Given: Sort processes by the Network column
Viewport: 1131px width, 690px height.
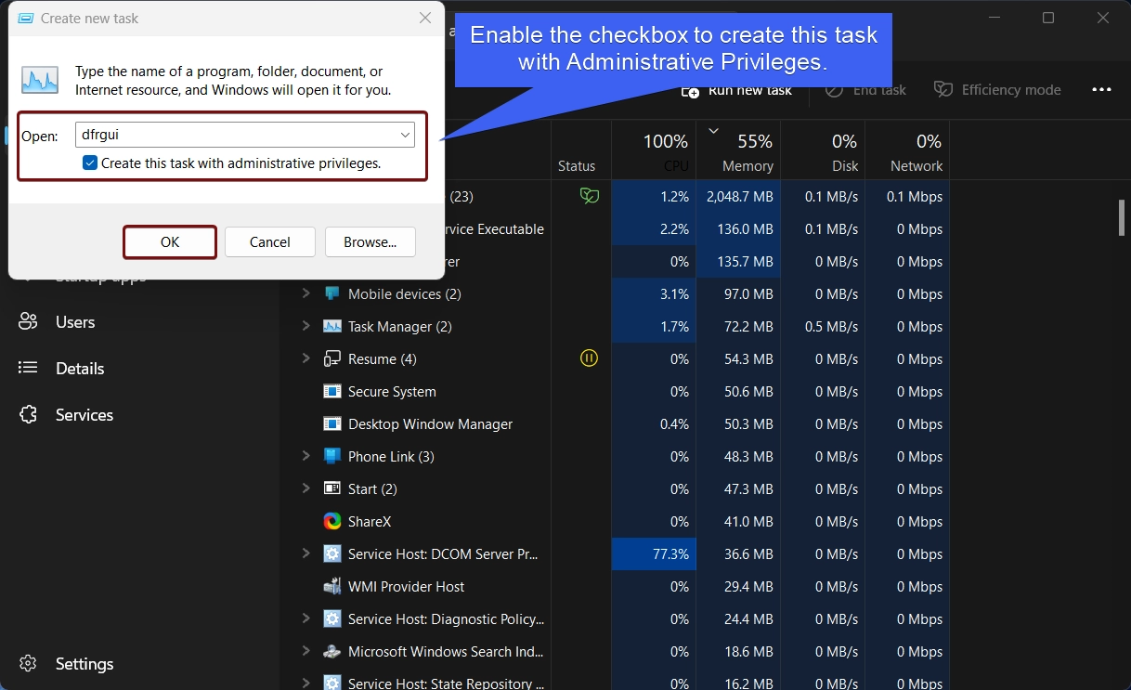Looking at the screenshot, I should (x=907, y=150).
